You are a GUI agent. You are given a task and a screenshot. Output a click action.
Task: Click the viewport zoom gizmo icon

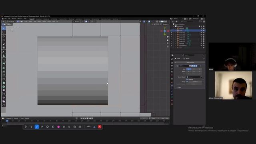(168, 37)
